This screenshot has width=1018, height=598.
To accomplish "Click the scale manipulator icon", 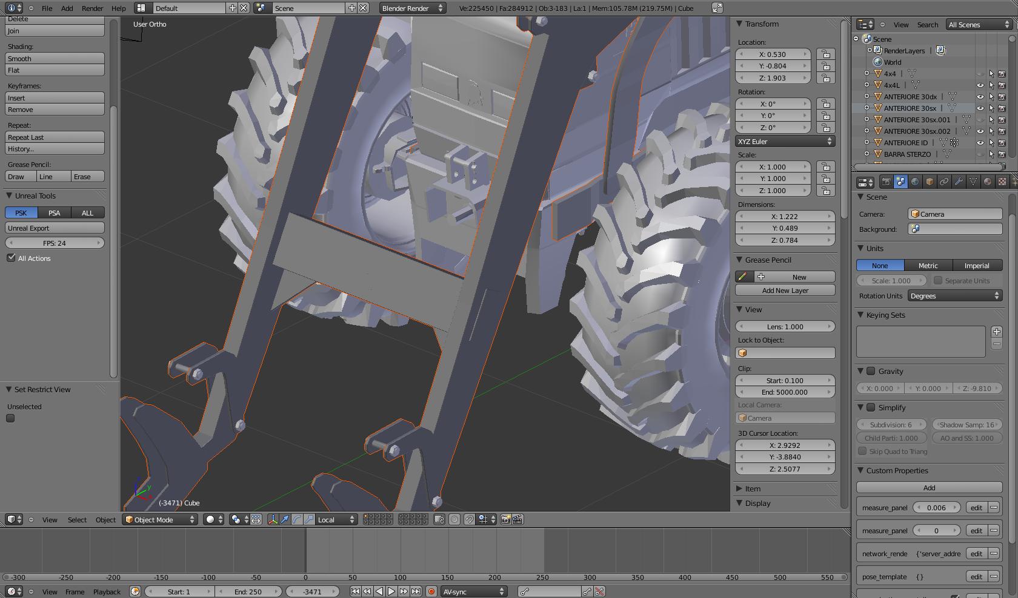I will coord(309,519).
